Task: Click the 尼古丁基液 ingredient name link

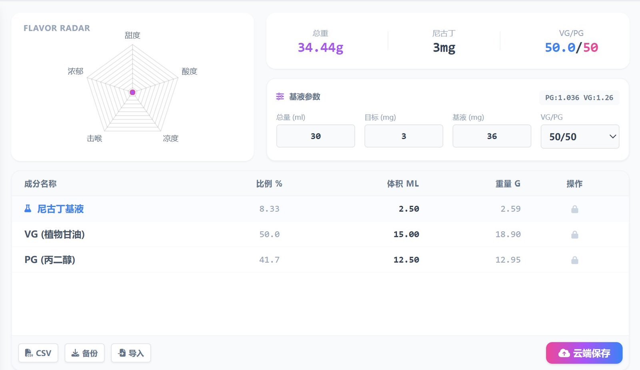Action: click(x=60, y=209)
